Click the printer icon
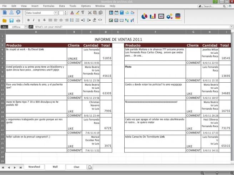Viewport: 234px width, 175px height. (x=18, y=20)
